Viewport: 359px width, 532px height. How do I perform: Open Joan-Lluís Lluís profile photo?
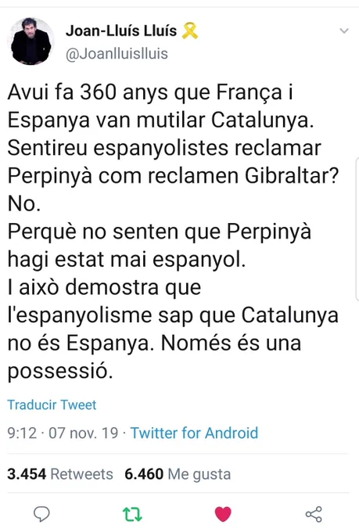click(31, 41)
